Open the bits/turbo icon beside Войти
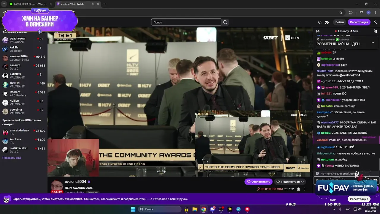The height and width of the screenshot is (214, 380). pos(327,22)
